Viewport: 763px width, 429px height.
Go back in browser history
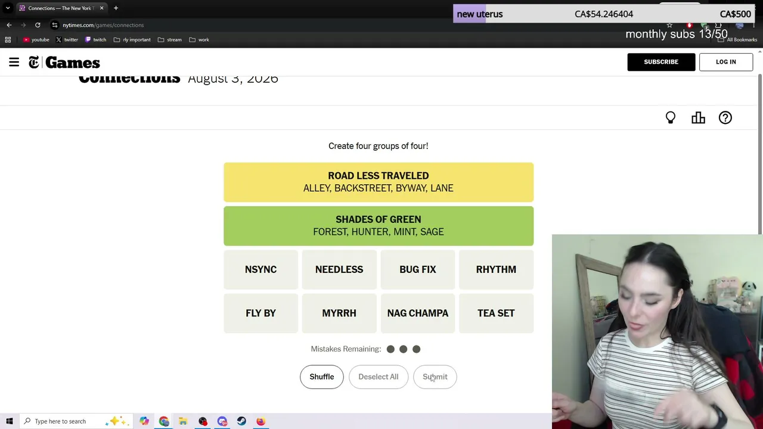coord(9,25)
